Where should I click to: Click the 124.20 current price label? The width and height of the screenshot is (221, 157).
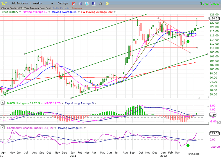click(214, 18)
